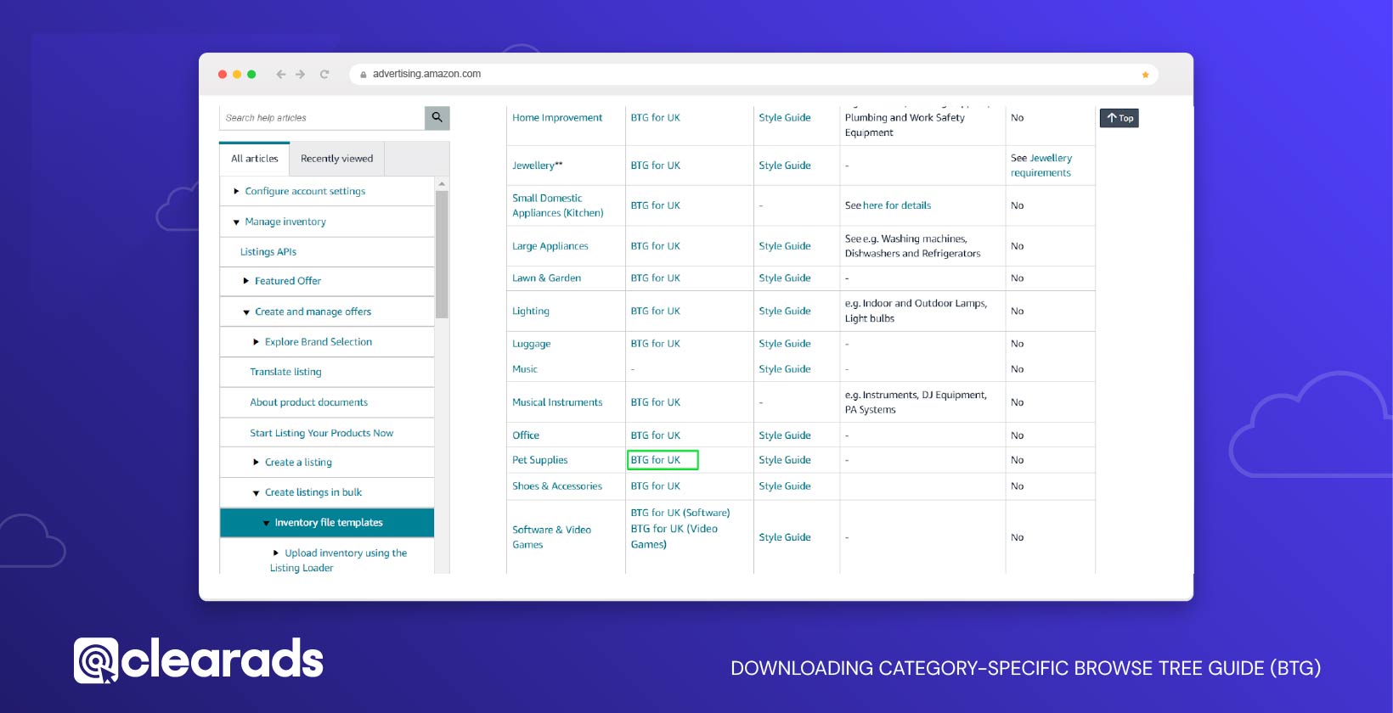
Task: Open the Lawn & Garden category link
Action: tap(547, 278)
